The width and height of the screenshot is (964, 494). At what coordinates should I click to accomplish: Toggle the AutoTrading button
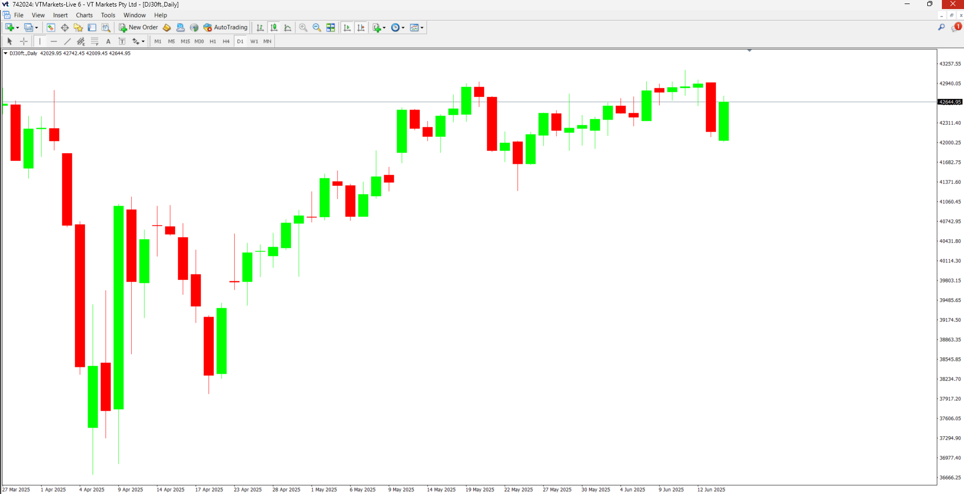[x=225, y=28]
